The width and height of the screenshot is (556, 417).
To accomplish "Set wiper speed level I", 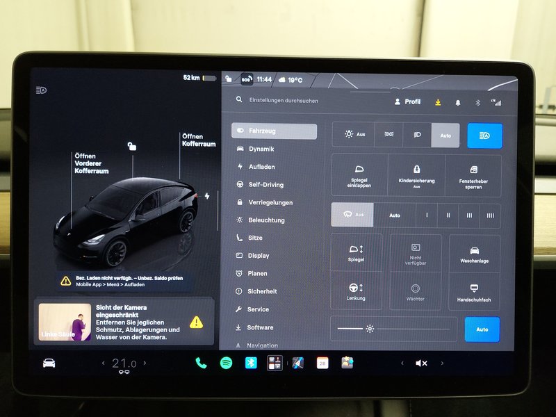I will click(427, 215).
